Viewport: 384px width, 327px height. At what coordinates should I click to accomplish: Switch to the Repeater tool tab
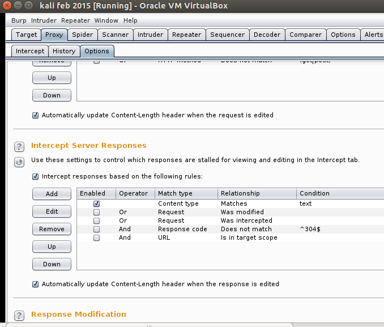[x=186, y=35]
